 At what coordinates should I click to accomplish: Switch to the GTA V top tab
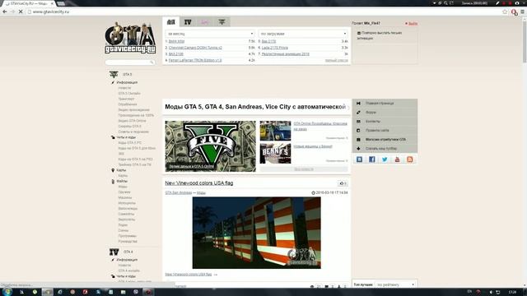point(222,22)
